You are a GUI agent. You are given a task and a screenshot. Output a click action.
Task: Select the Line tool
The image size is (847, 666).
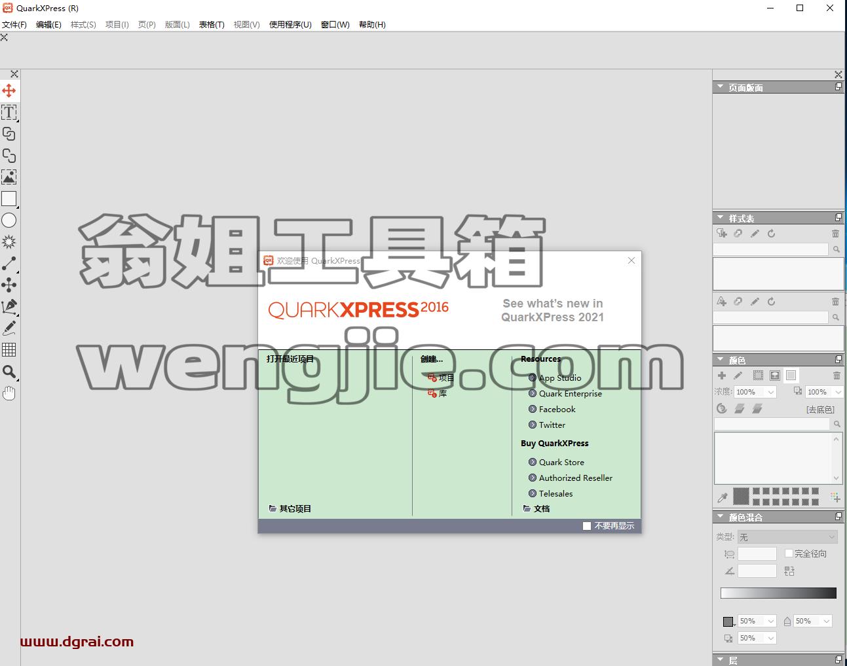coord(9,264)
